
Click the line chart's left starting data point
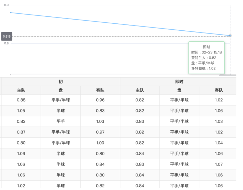tap(11, 13)
